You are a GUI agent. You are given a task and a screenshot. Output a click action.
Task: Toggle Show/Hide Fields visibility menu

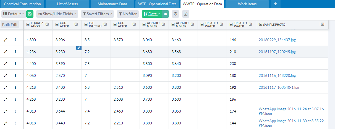point(57,14)
